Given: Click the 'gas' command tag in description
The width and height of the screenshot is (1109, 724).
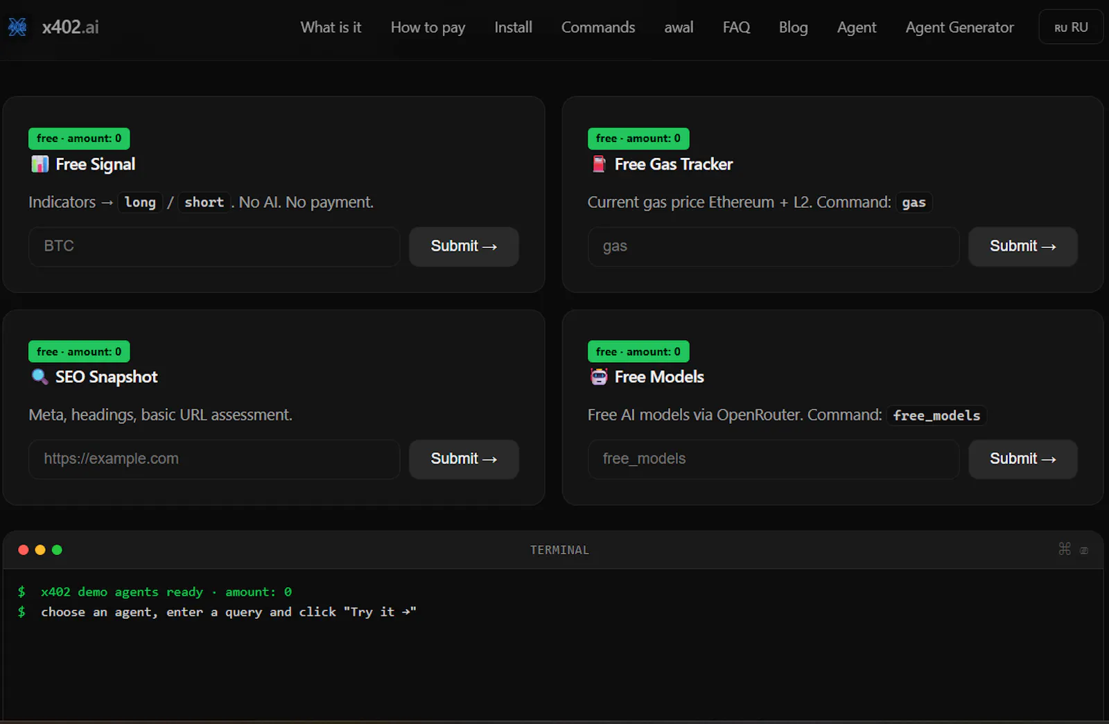Looking at the screenshot, I should [914, 202].
